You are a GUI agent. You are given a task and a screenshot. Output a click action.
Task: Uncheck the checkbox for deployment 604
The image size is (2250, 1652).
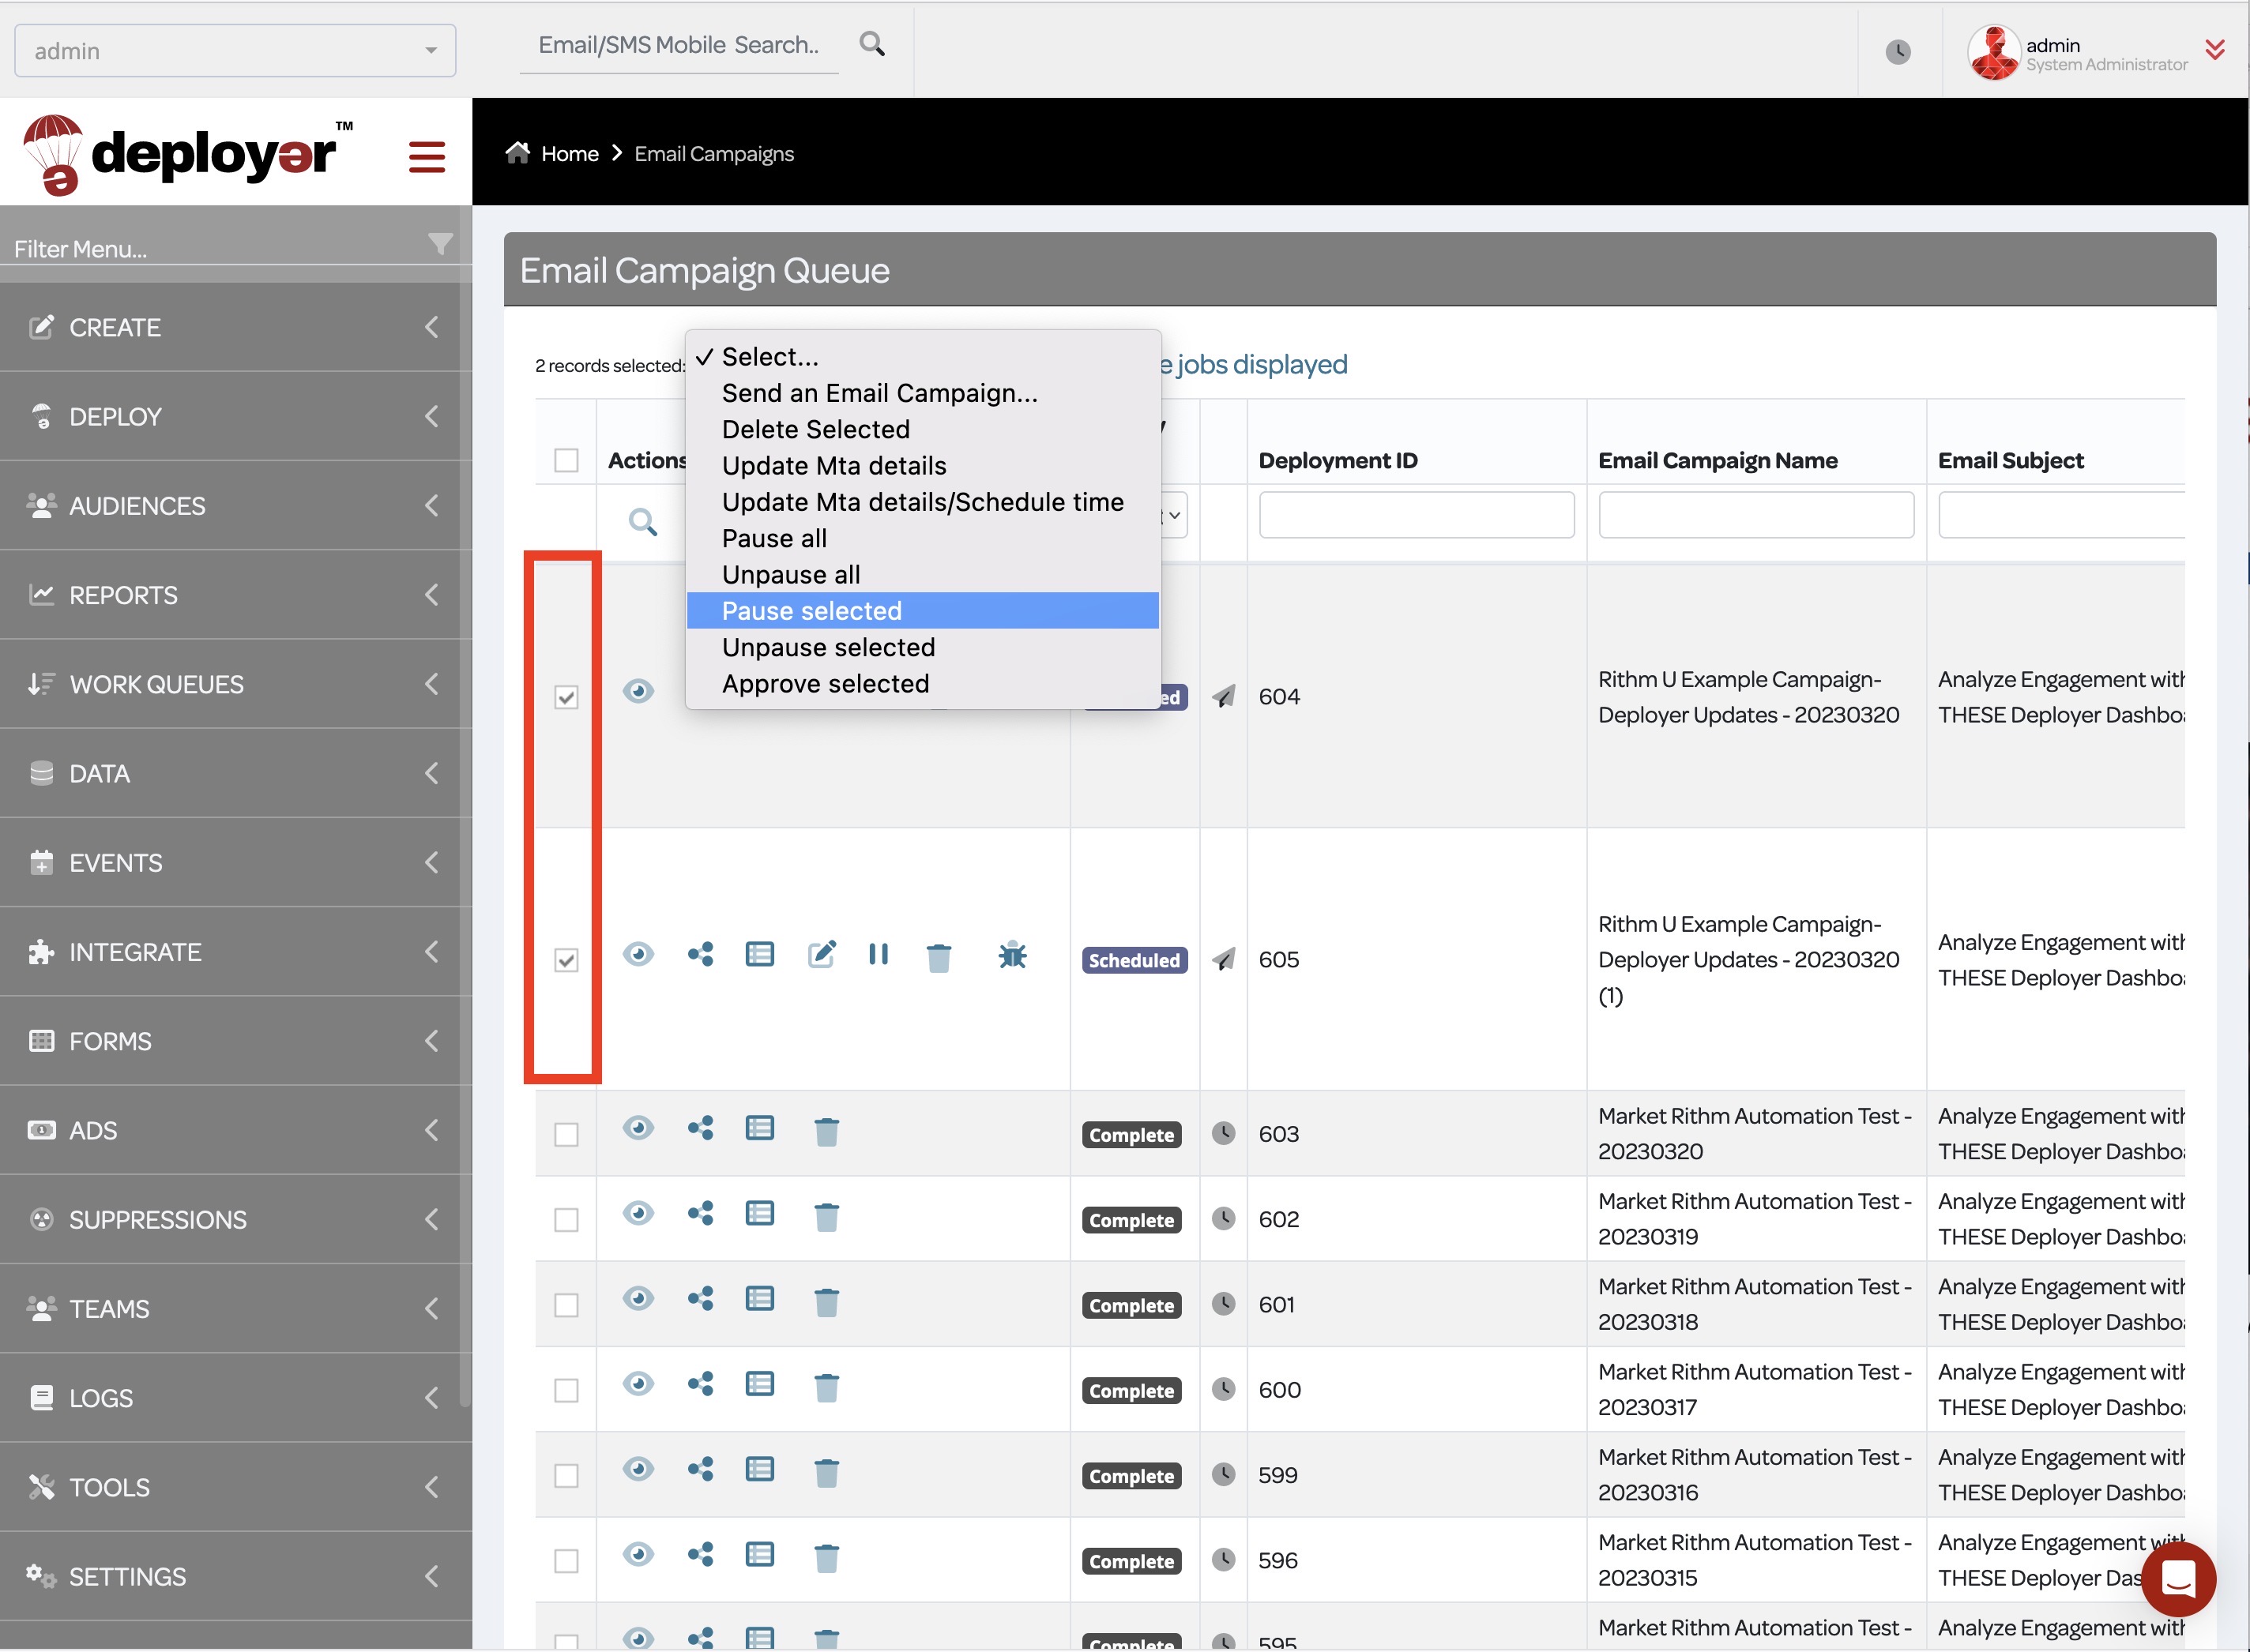(x=566, y=697)
